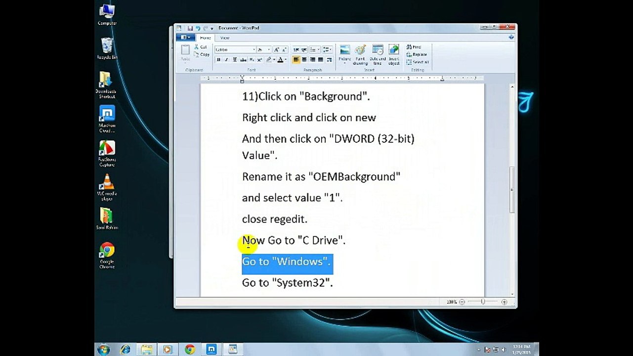Open the Windows Start menu
This screenshot has height=356, width=633.
point(103,350)
